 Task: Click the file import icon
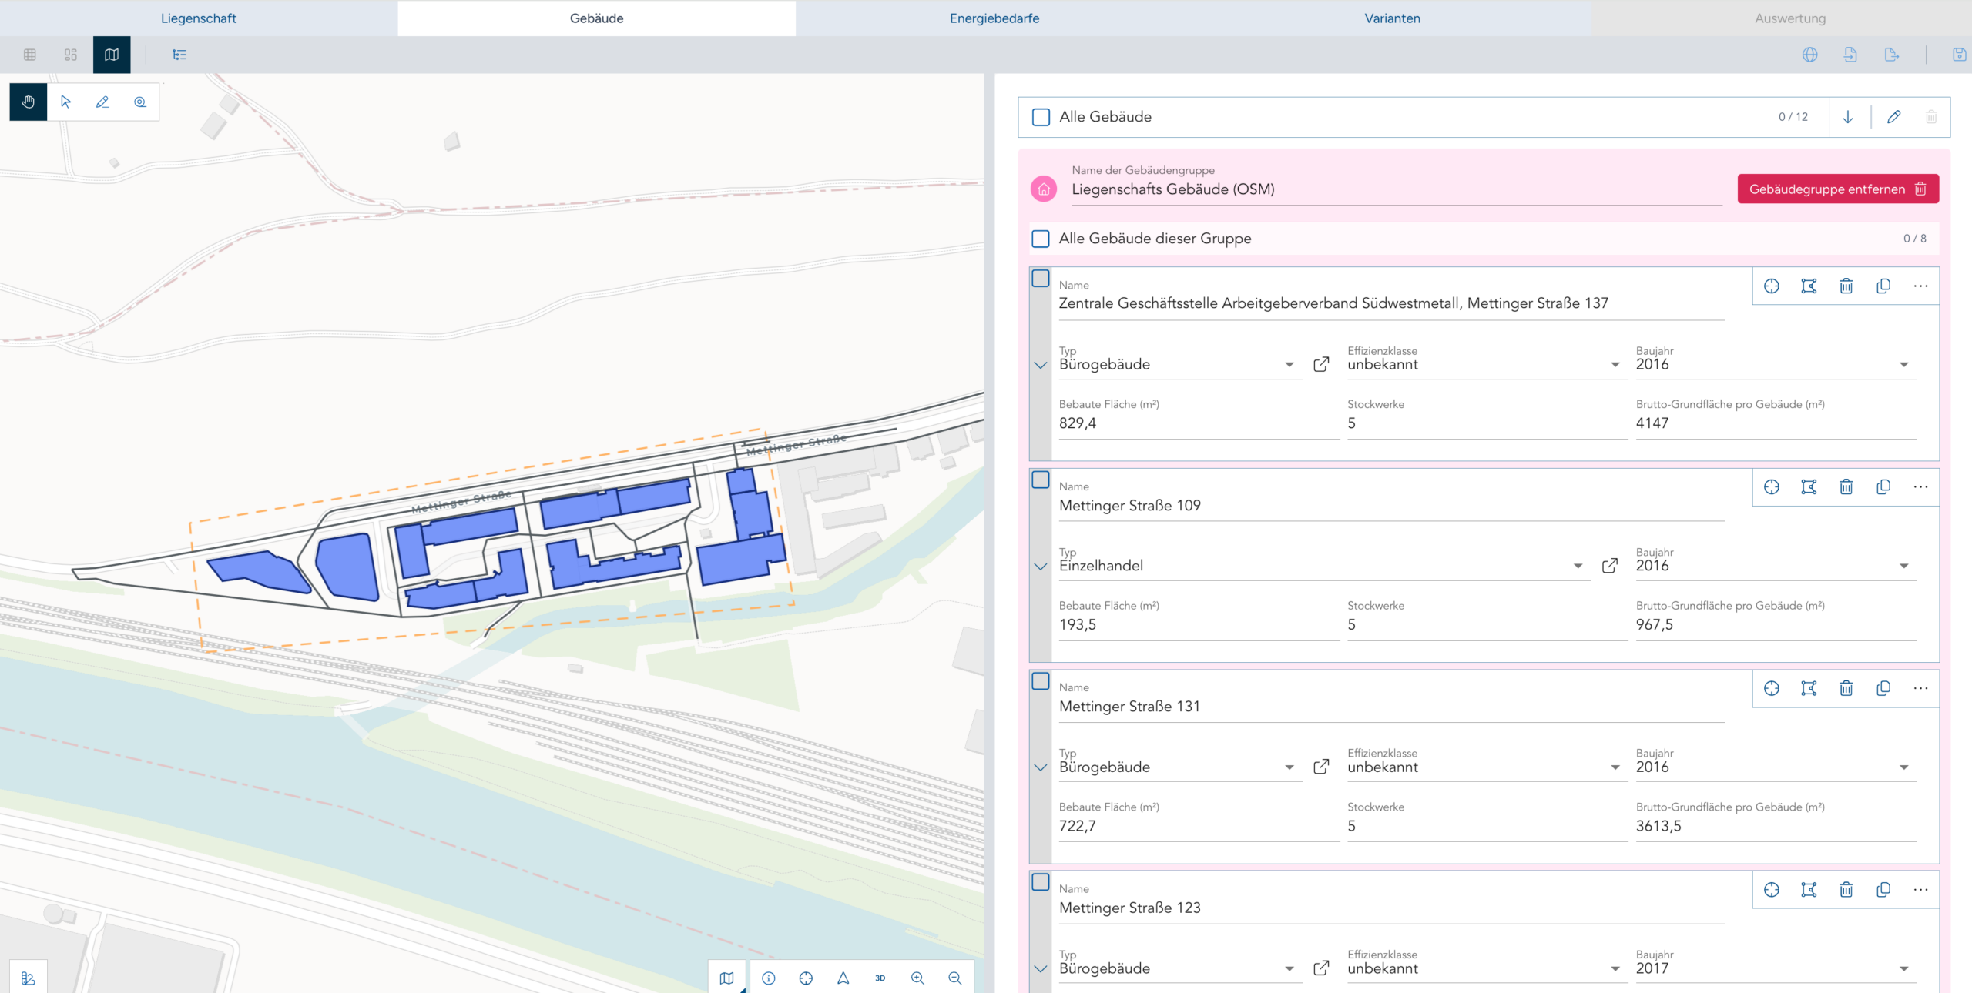coord(1850,55)
